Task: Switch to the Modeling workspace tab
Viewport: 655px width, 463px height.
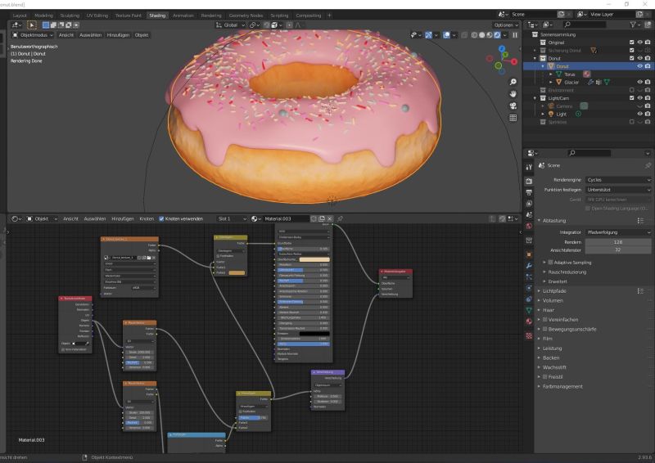Action: click(x=43, y=16)
